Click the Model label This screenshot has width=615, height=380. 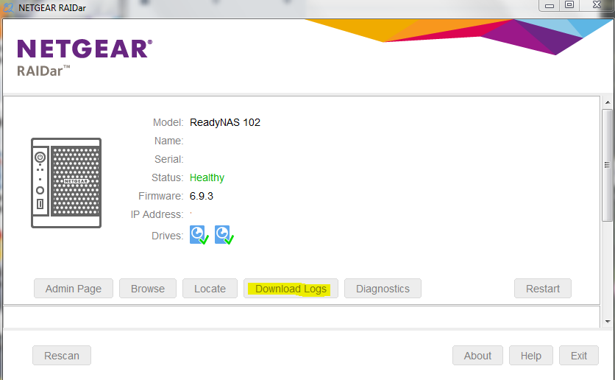pyautogui.click(x=168, y=122)
